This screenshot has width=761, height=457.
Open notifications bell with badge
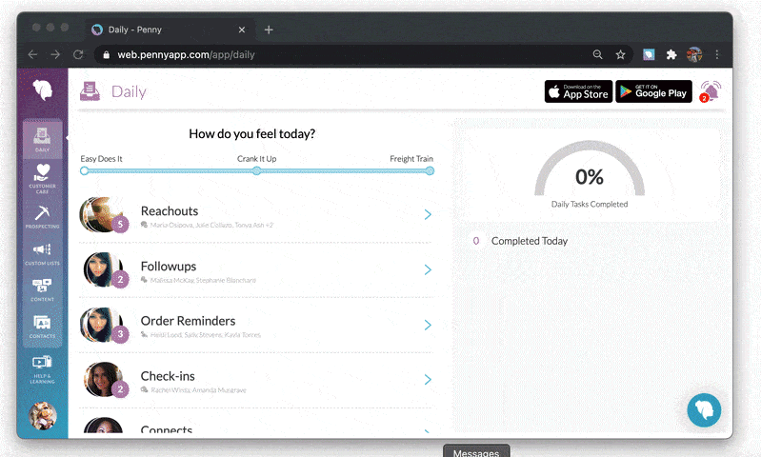tap(710, 91)
